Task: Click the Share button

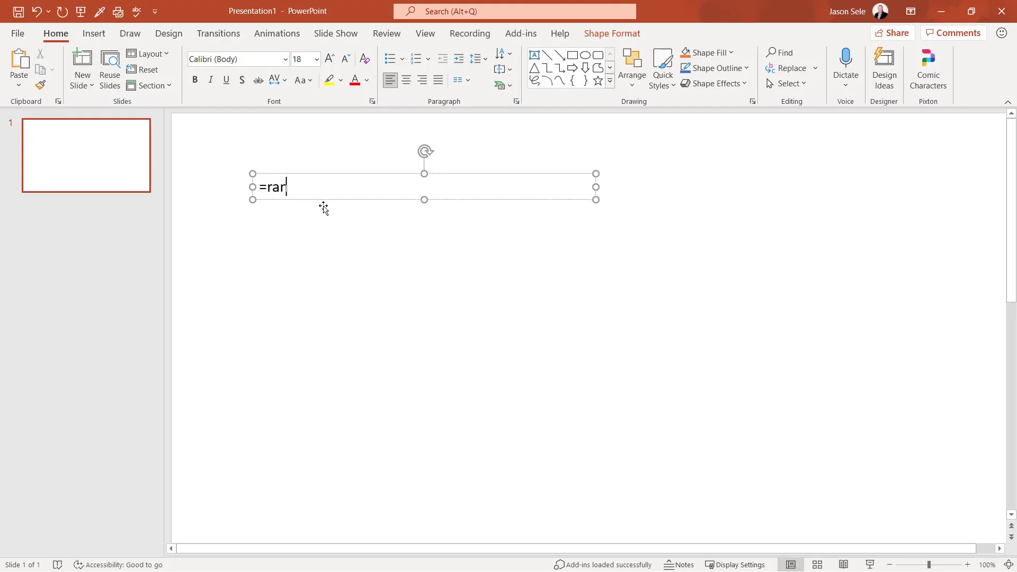Action: click(x=892, y=33)
